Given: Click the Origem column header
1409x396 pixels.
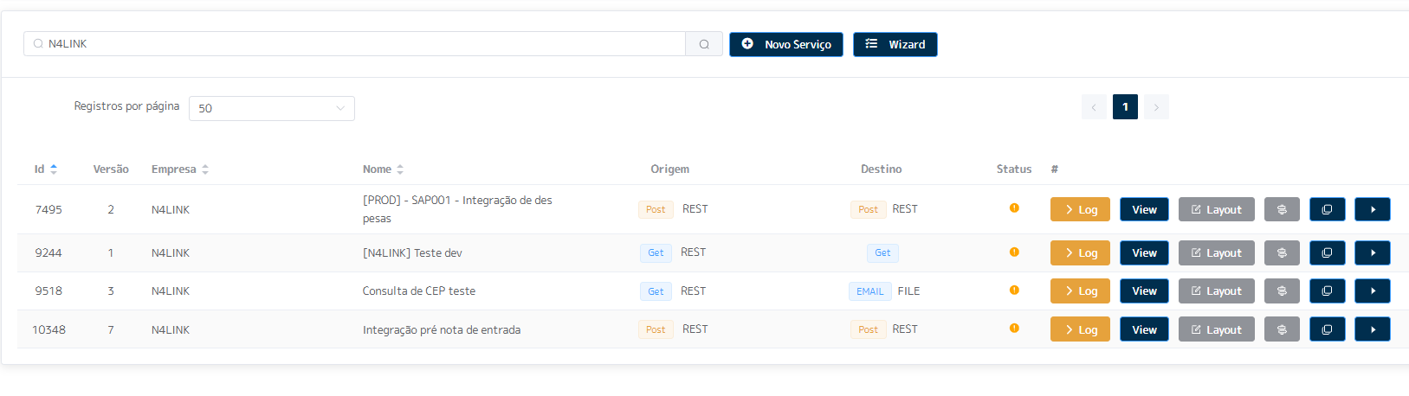Looking at the screenshot, I should 670,169.
